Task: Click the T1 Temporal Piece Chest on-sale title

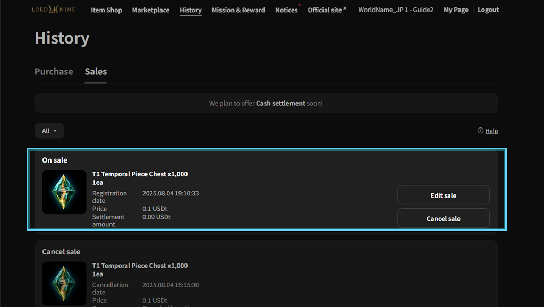Action: (x=140, y=174)
